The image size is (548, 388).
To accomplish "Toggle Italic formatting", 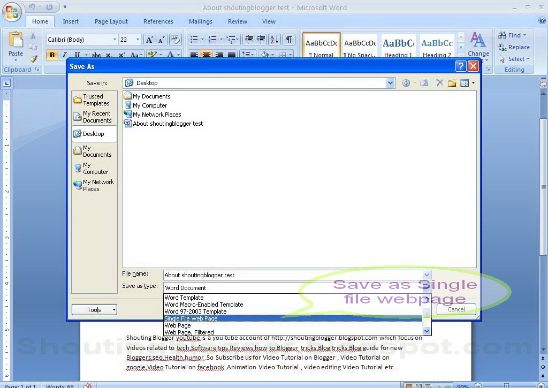I will pos(64,55).
